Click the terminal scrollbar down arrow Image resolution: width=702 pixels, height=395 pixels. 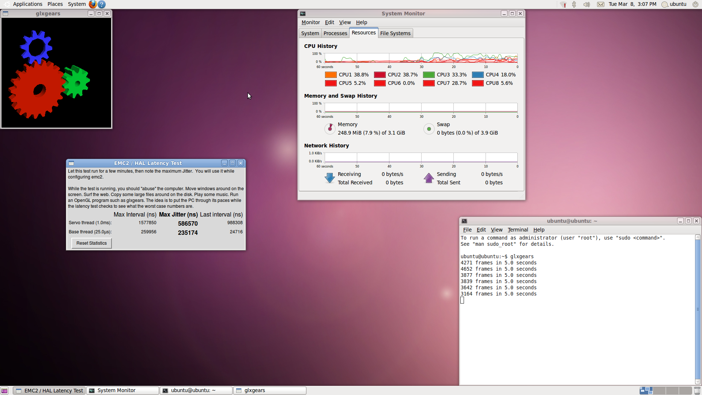698,382
